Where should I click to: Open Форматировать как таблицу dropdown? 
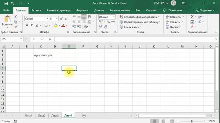click(140, 22)
